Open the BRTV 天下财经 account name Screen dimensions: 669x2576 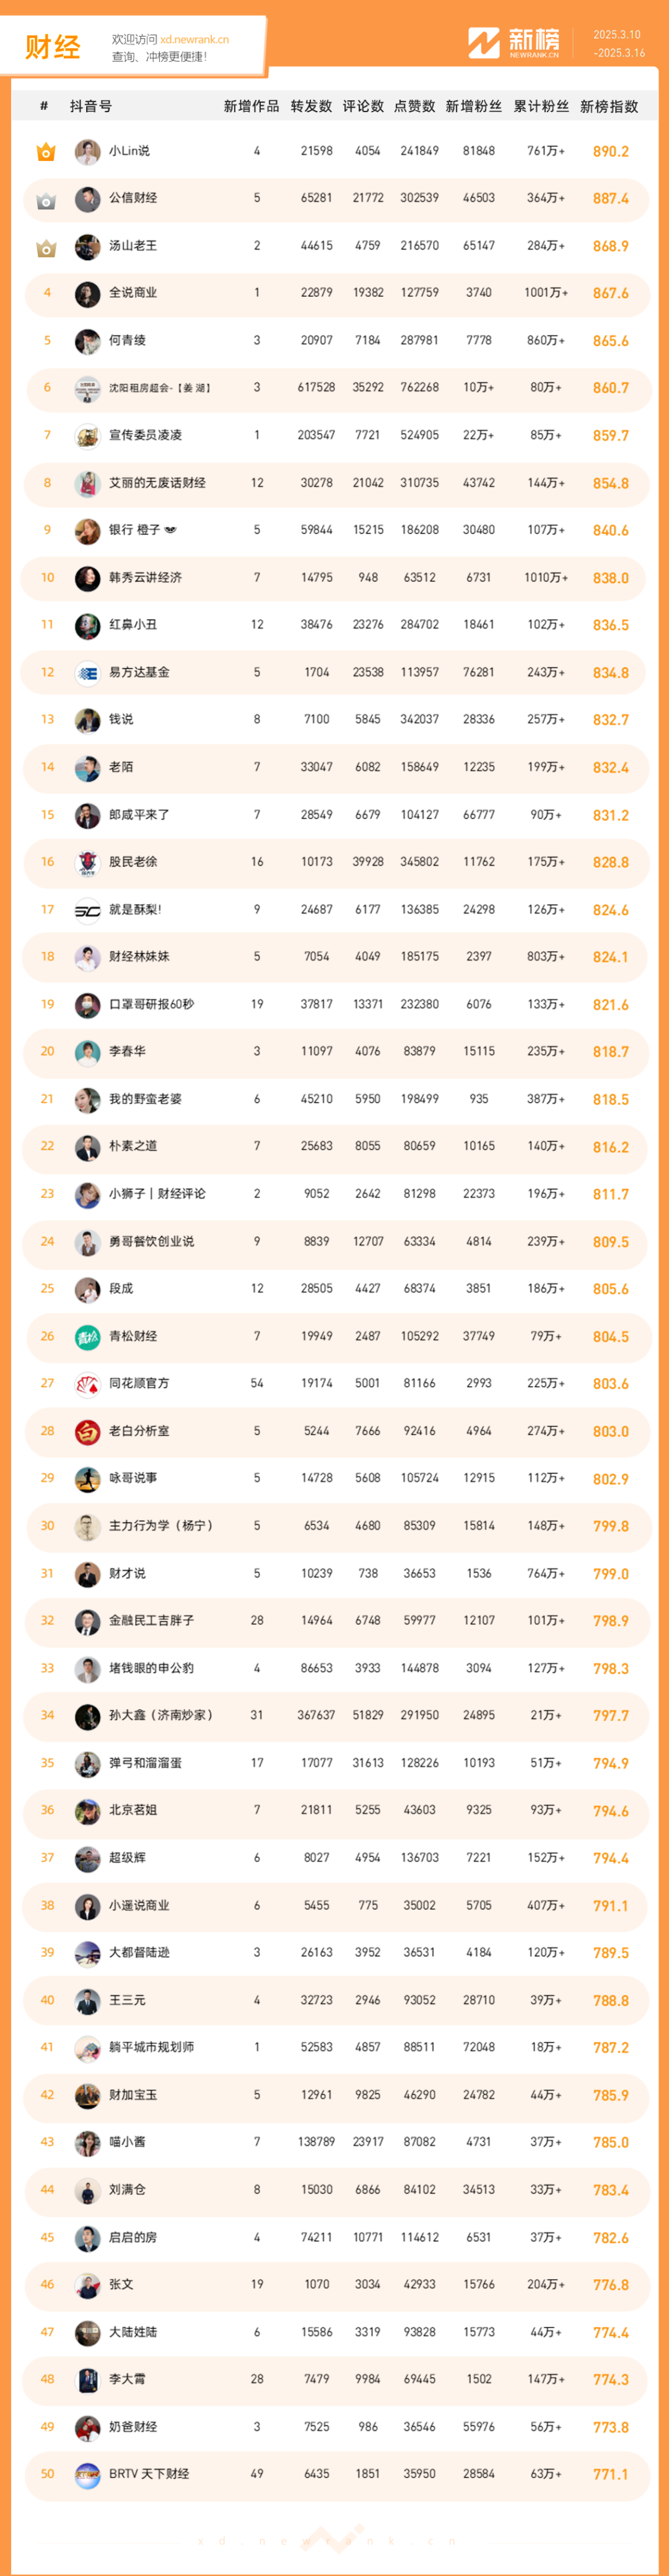pyautogui.click(x=149, y=2474)
